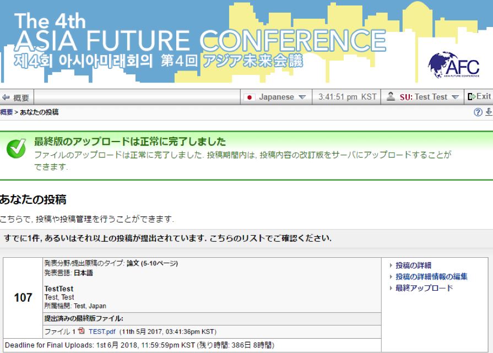Screen dimensions: 493x353
Task: Click the green success checkmark icon
Action: pos(16,148)
